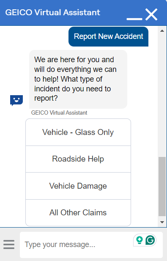Screen dimensions: 167x261
Task: Click the Report New Accident bubble
Action: coord(109,36)
